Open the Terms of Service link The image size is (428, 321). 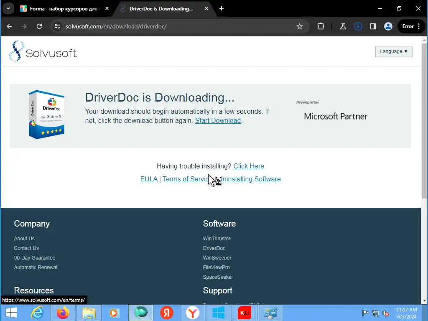[186, 179]
